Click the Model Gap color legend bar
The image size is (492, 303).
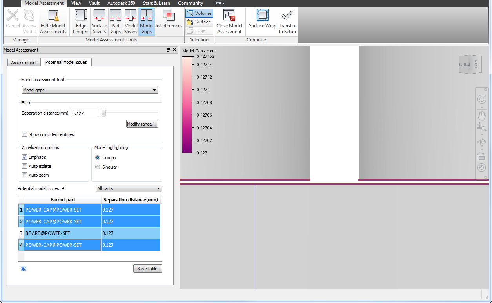[x=187, y=105]
